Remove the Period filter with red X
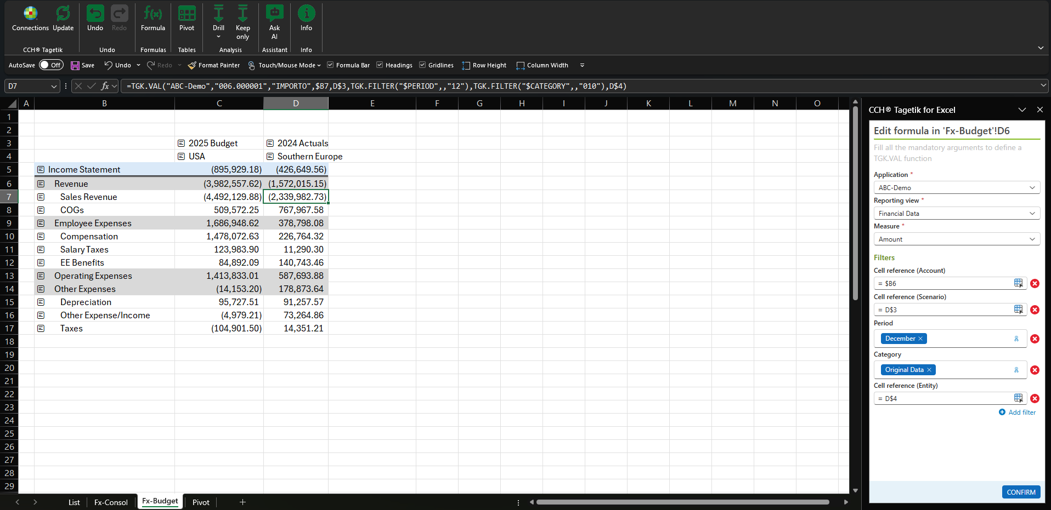1051x510 pixels. point(1035,339)
